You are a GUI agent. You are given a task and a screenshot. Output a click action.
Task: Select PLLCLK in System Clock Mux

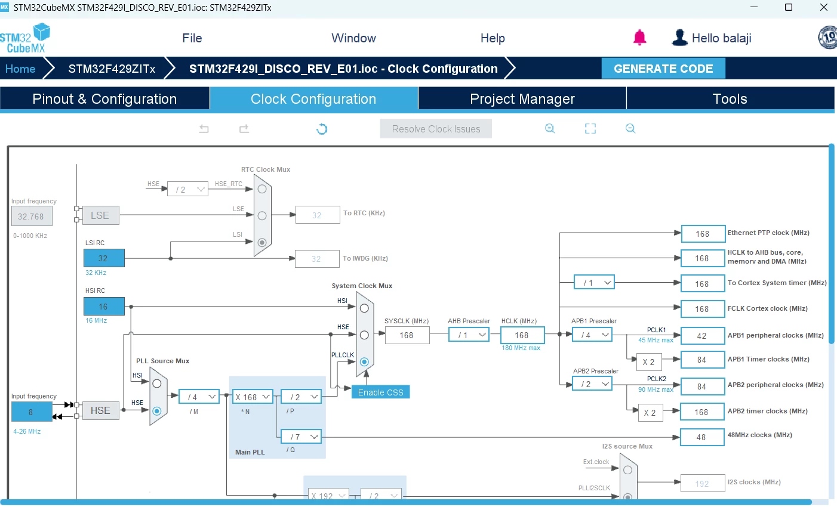(364, 361)
